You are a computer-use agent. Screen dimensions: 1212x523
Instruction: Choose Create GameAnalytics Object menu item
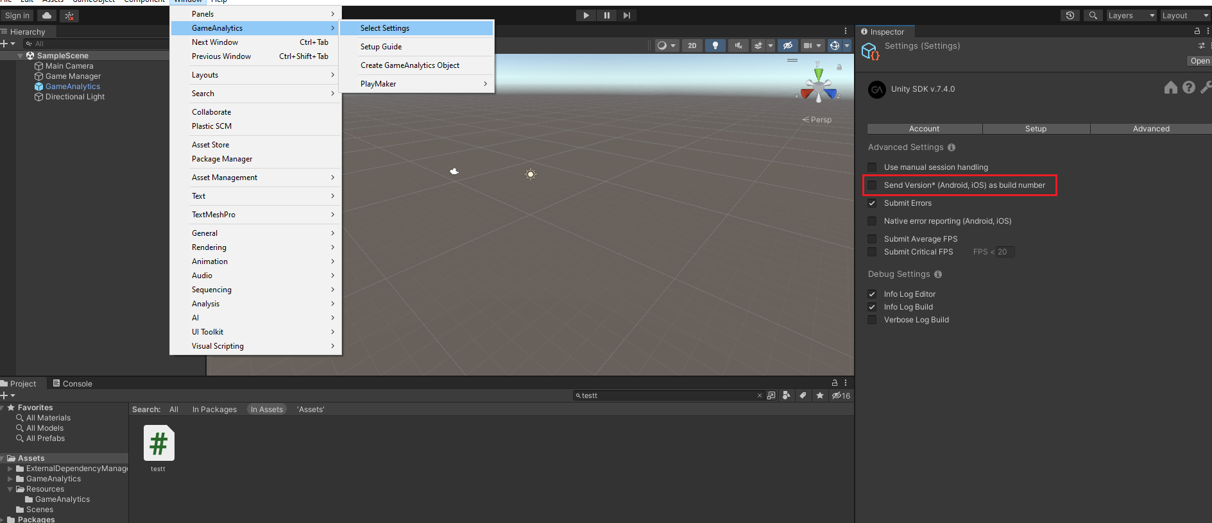tap(416, 65)
